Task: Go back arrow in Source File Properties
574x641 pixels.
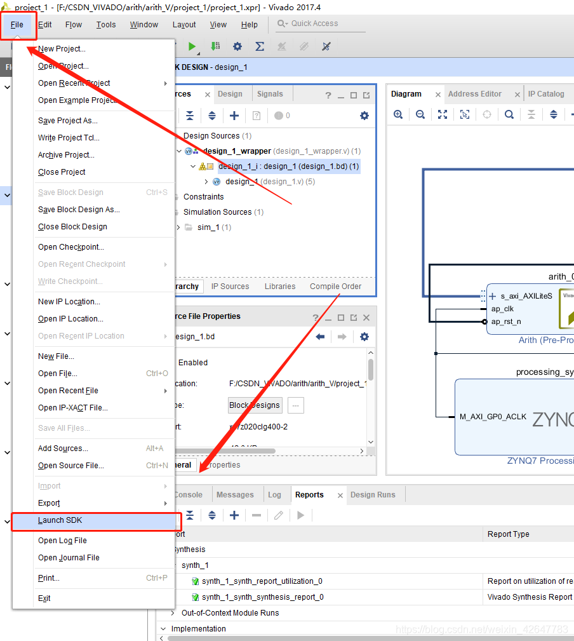Action: point(320,337)
